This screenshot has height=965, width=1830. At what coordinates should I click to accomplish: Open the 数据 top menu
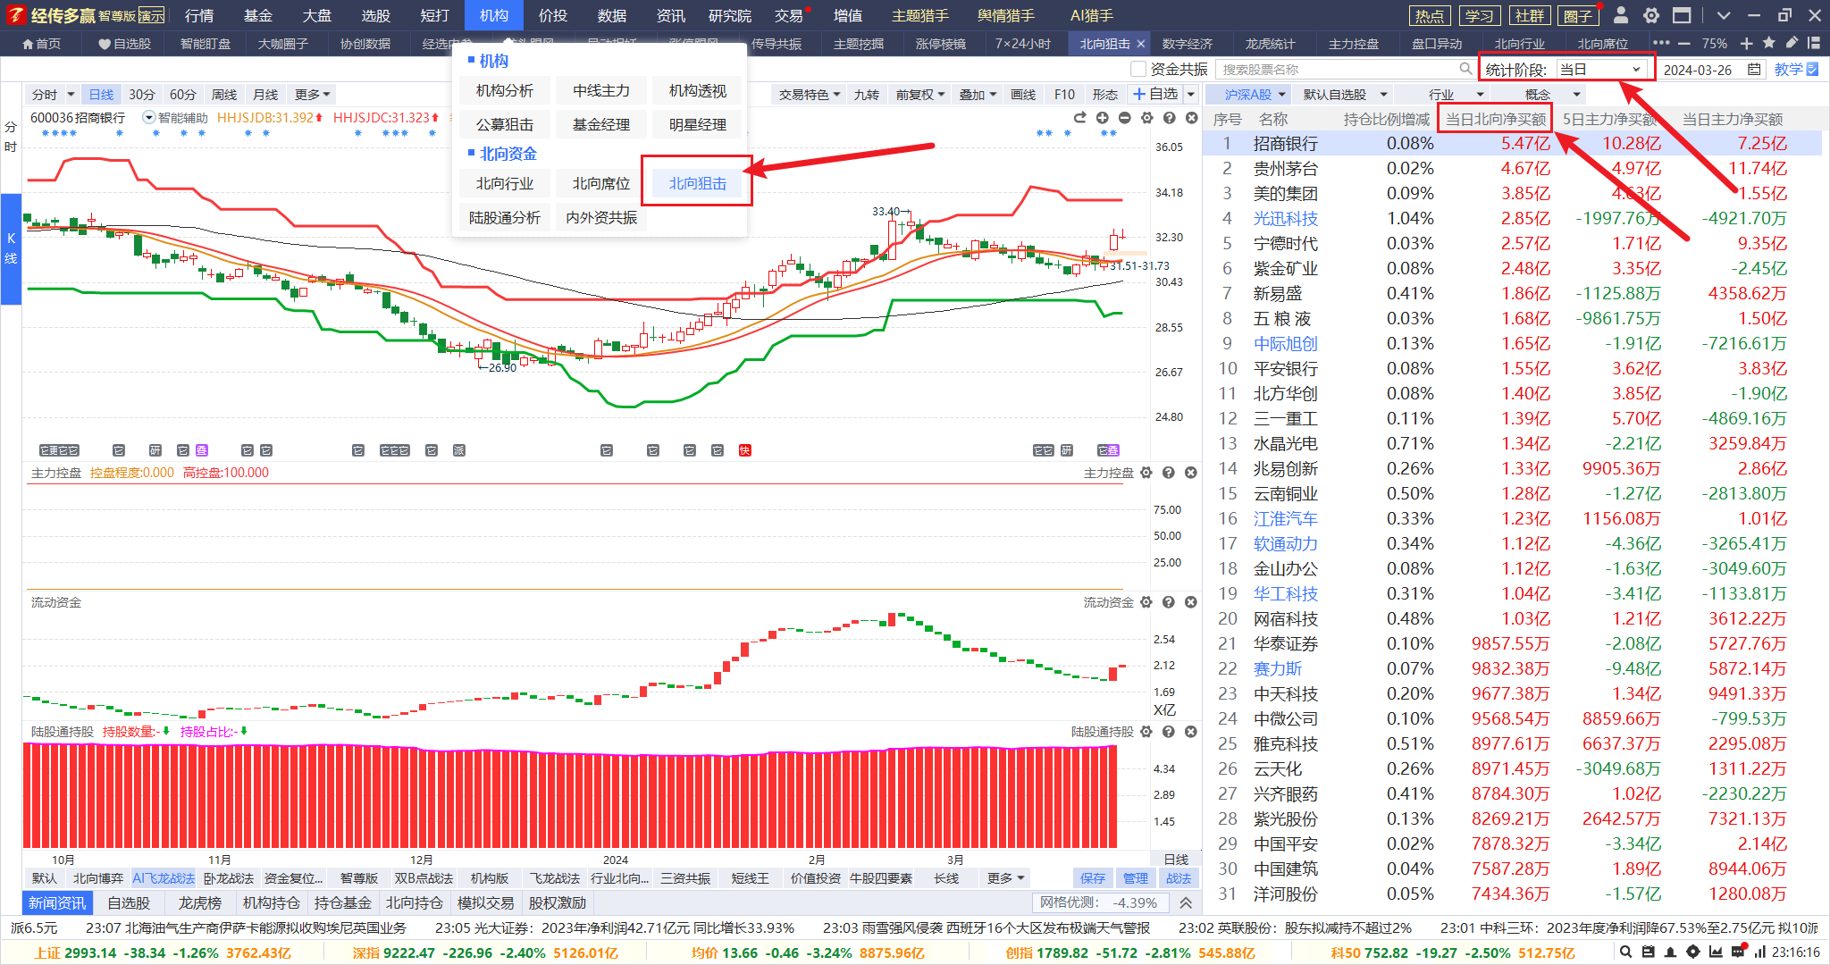(611, 15)
